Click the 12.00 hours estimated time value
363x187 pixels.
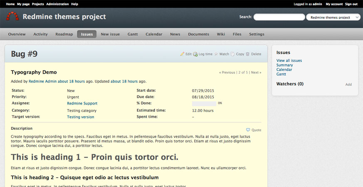203,111
